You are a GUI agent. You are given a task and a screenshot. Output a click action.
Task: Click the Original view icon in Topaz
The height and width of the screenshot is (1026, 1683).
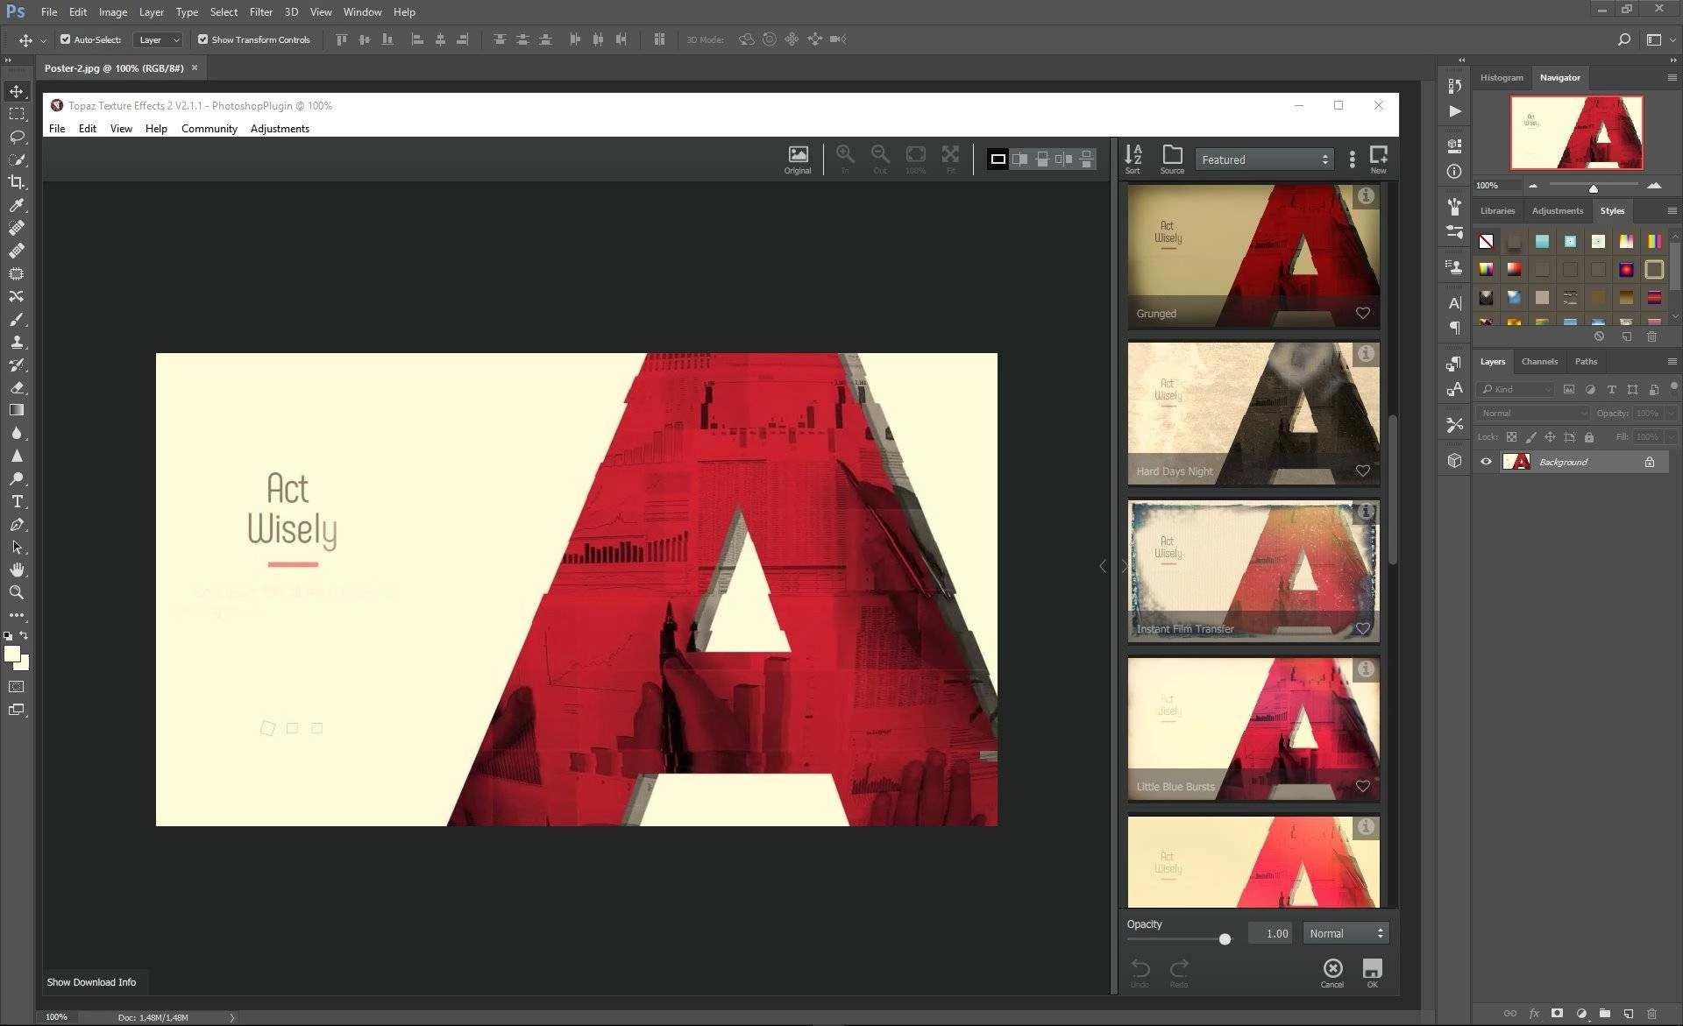[x=798, y=159]
